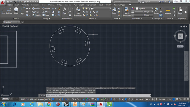Switch to the Annotate ribbon tab
This screenshot has width=190, height=107.
(25, 5)
